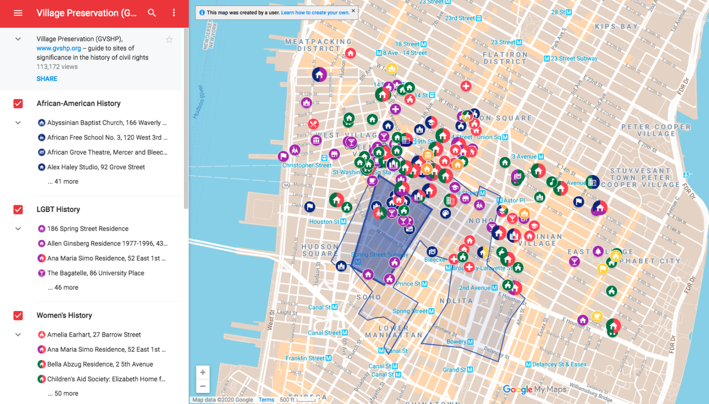Open the three-dot more options menu

[174, 13]
